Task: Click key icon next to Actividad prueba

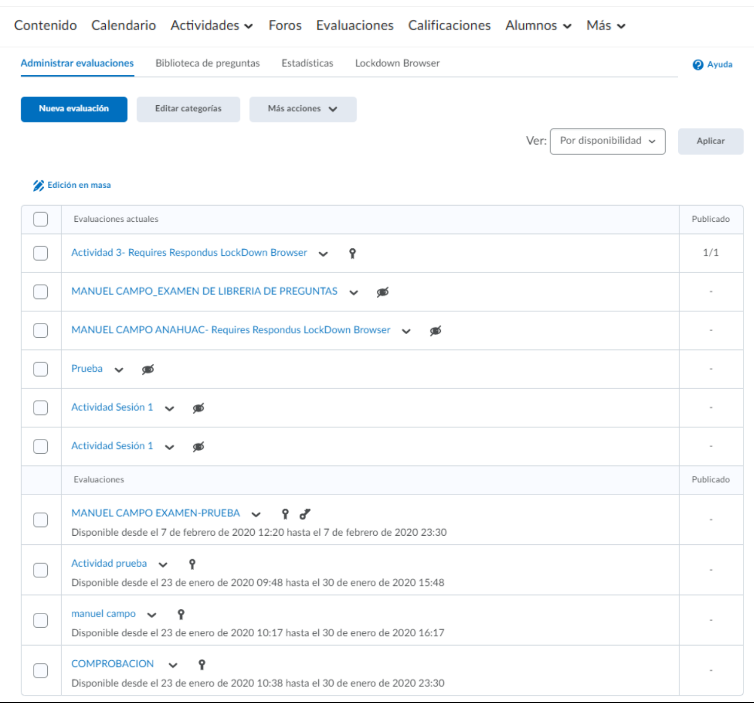Action: point(192,564)
